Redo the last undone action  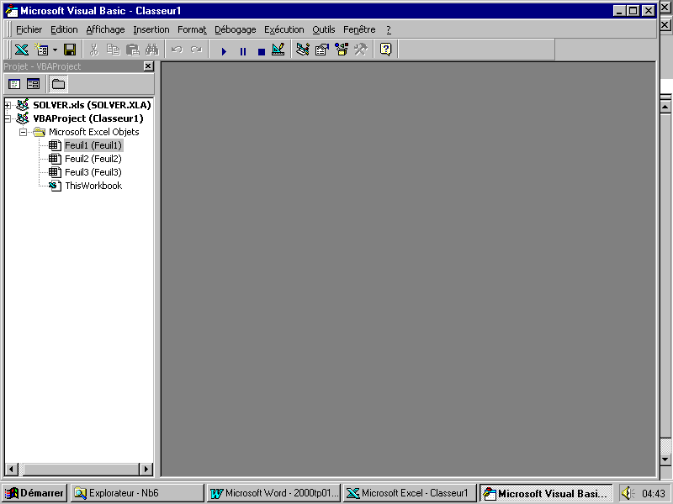196,50
